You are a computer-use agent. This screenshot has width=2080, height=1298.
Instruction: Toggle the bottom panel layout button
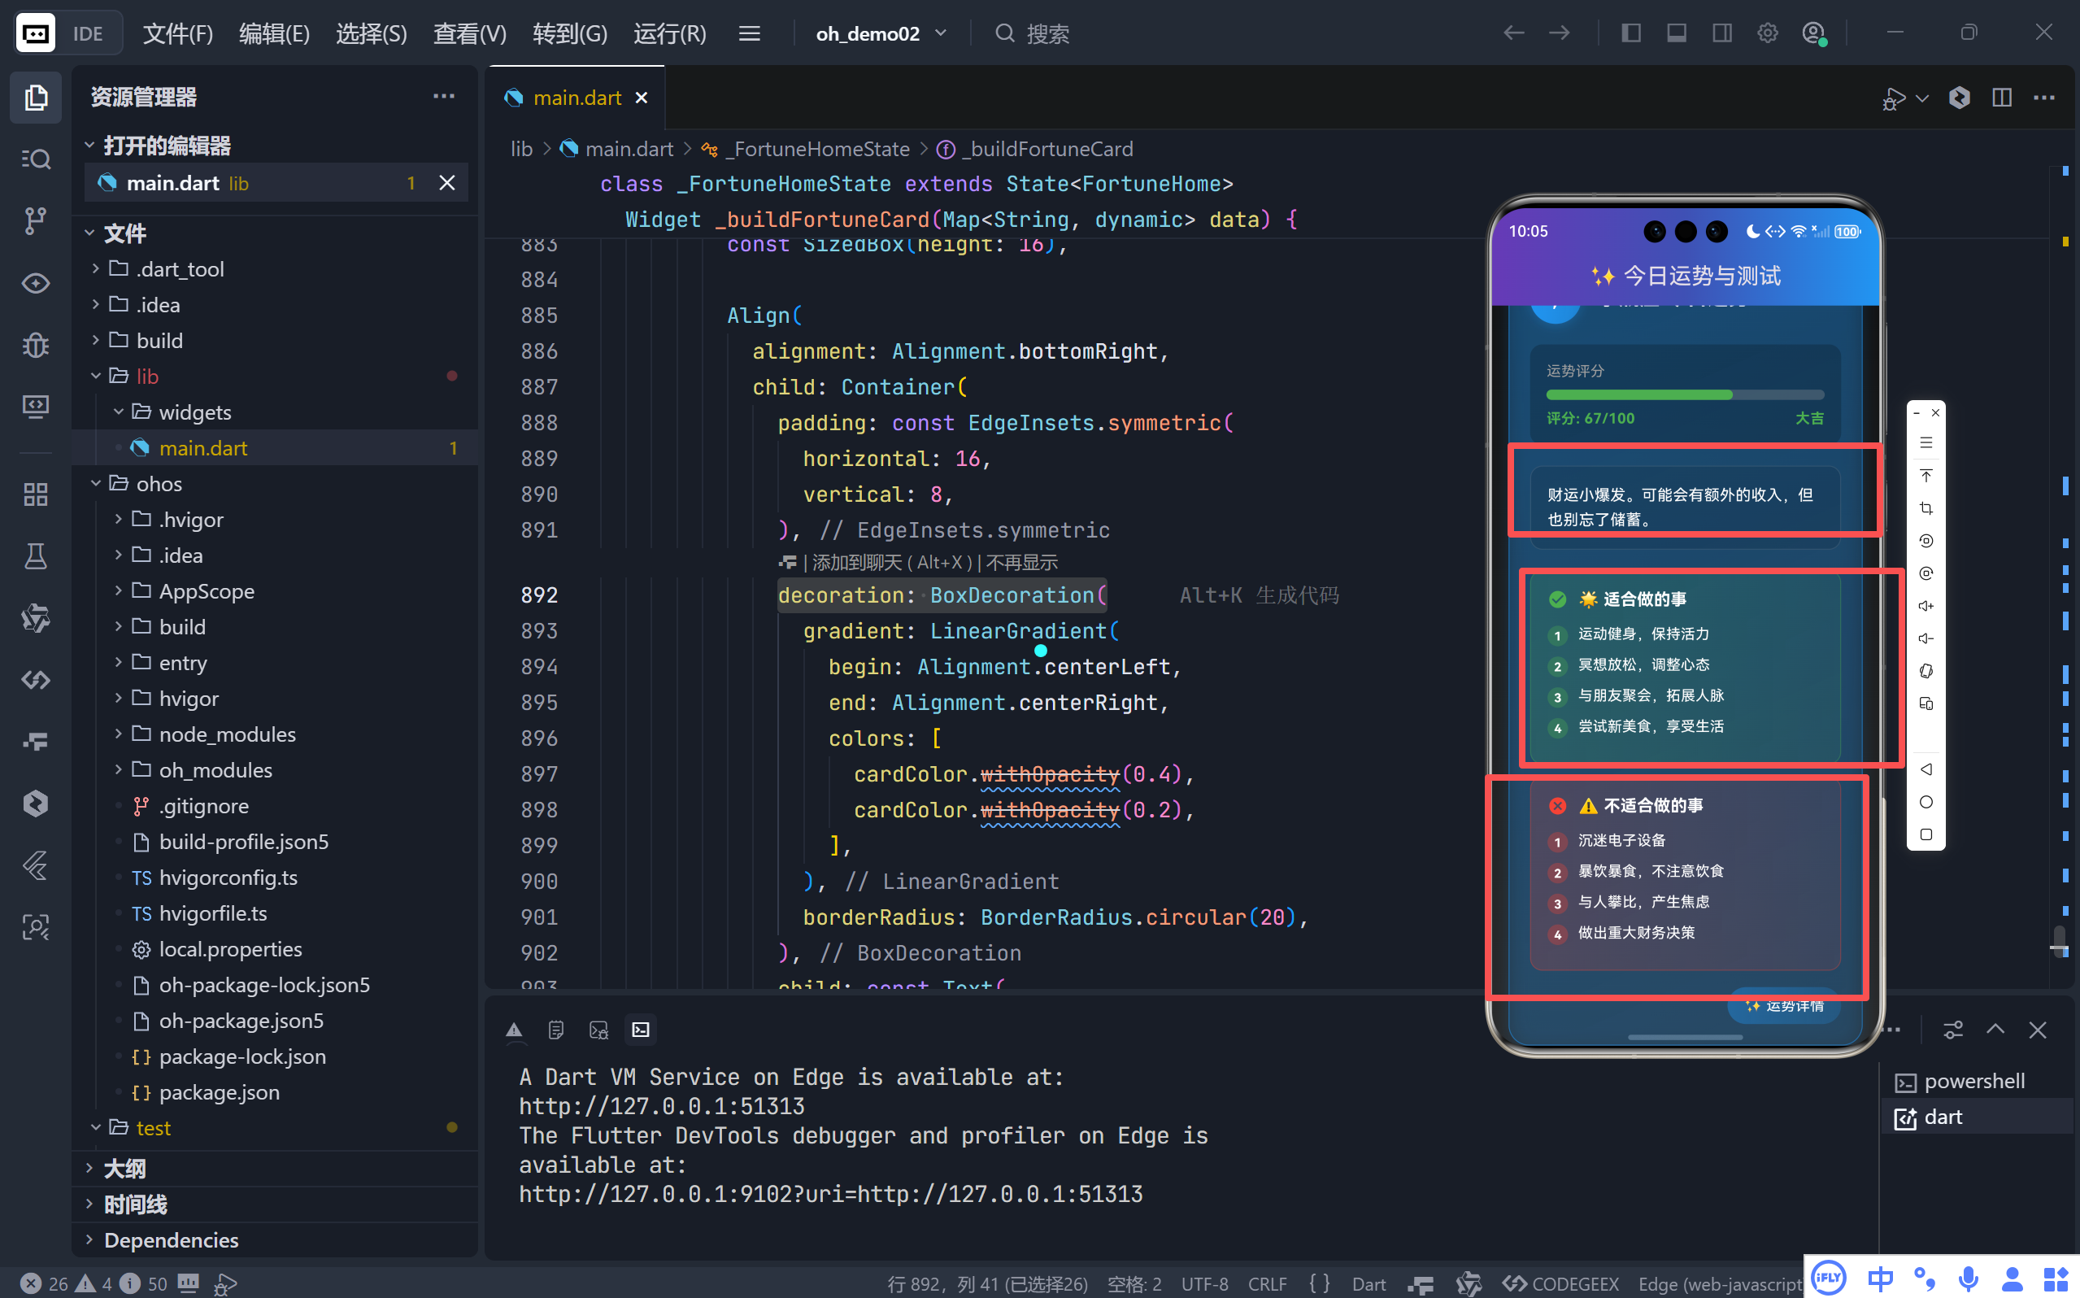[x=1677, y=33]
